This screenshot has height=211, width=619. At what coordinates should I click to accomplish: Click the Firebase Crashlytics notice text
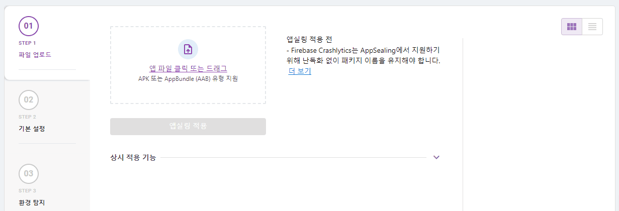tap(363, 56)
